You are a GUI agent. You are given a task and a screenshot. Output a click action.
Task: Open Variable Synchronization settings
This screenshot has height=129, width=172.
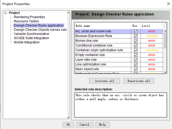31,34
